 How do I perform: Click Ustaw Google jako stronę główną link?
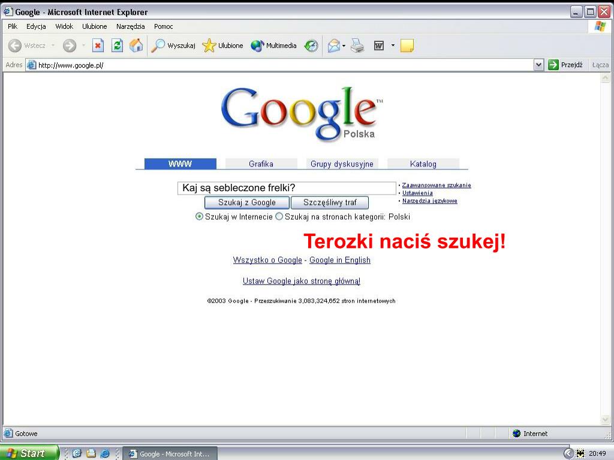pyautogui.click(x=302, y=281)
